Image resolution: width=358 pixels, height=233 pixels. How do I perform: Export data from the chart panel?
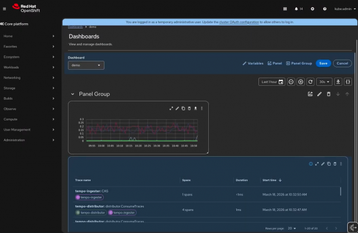tap(196, 108)
